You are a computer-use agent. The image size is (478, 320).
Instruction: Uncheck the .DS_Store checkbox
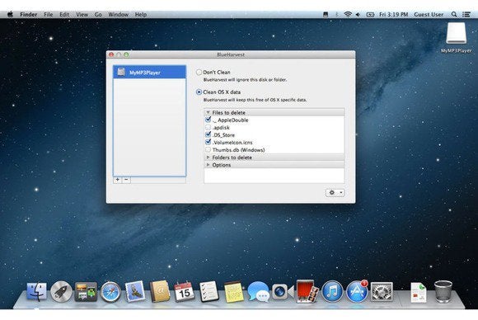tap(209, 134)
